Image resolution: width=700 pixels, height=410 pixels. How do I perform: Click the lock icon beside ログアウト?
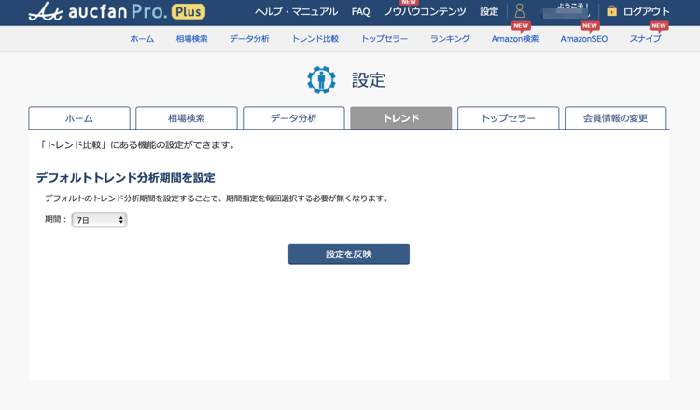611,11
